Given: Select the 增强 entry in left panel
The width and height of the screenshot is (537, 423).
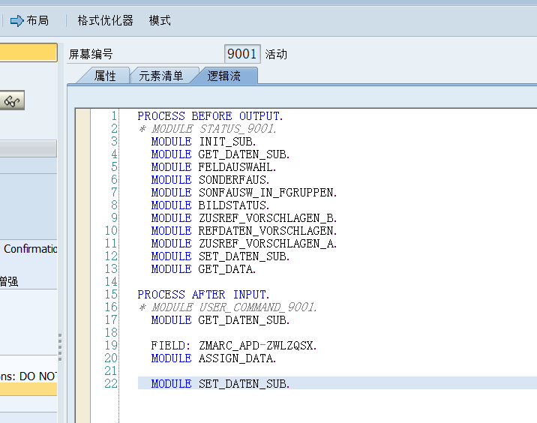Looking at the screenshot, I should [x=9, y=281].
